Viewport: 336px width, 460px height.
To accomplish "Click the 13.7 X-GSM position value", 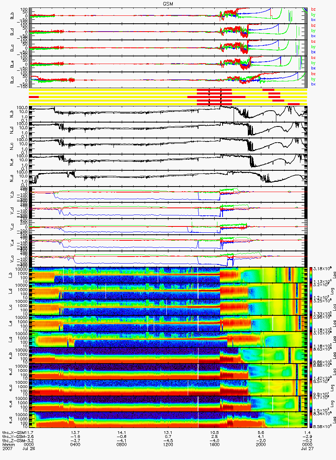I will click(x=75, y=433).
